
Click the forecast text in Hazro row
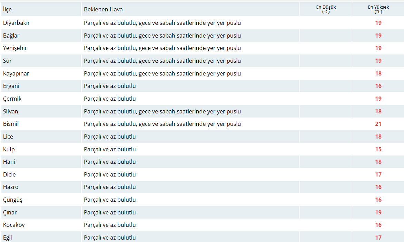pos(110,187)
